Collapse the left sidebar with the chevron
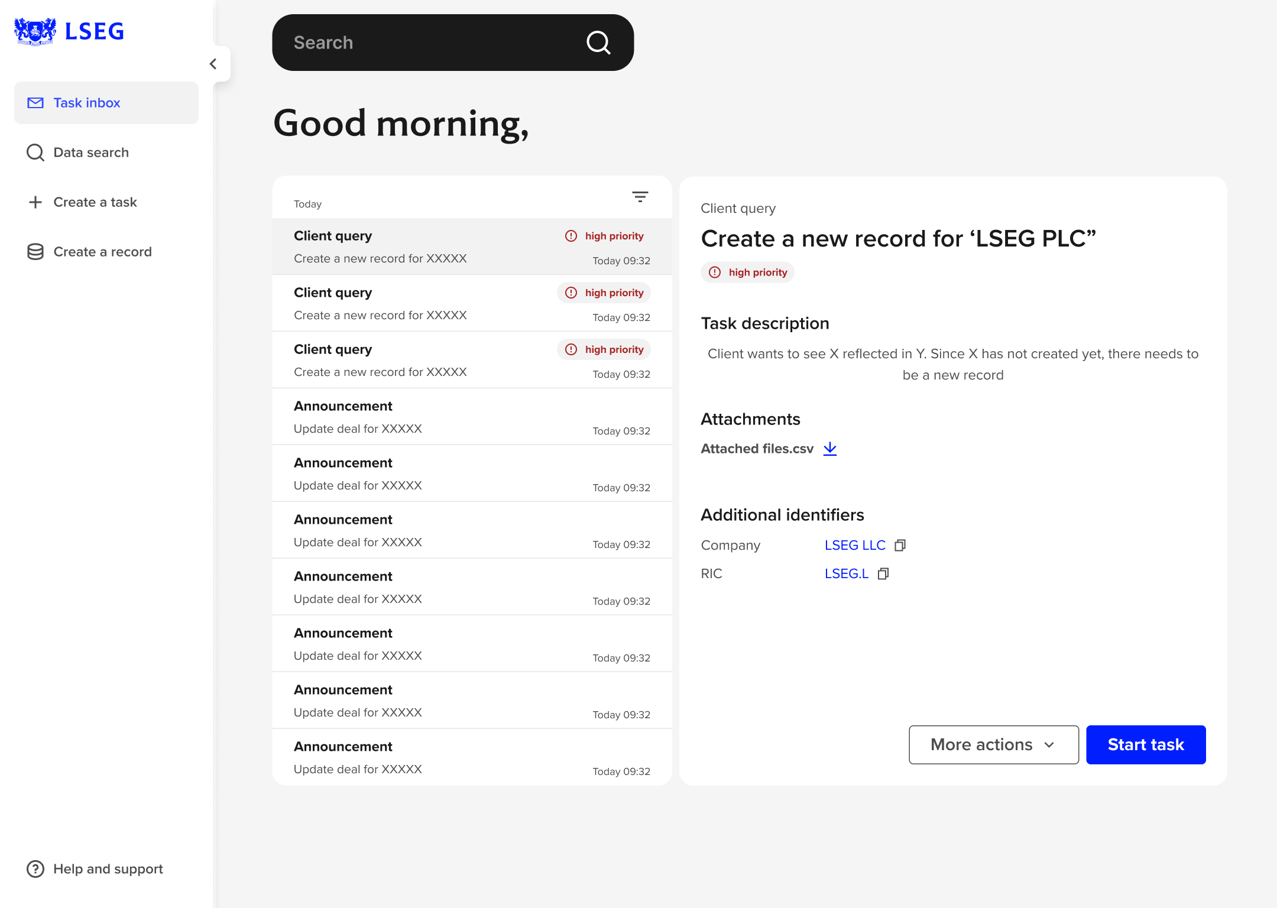 pyautogui.click(x=213, y=63)
